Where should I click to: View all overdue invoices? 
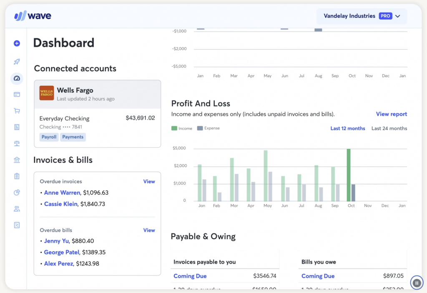(x=149, y=182)
